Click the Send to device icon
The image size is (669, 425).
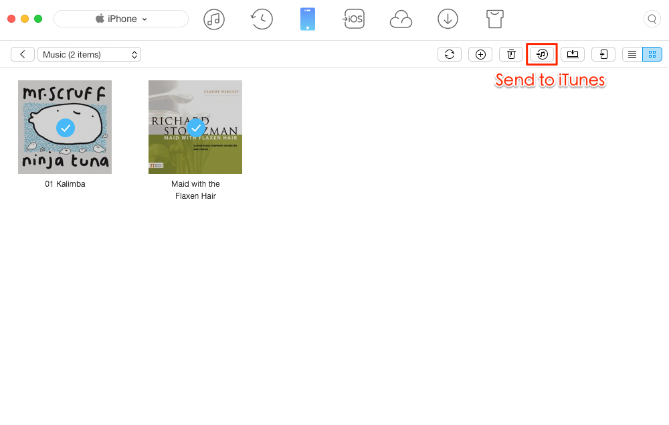[x=603, y=54]
